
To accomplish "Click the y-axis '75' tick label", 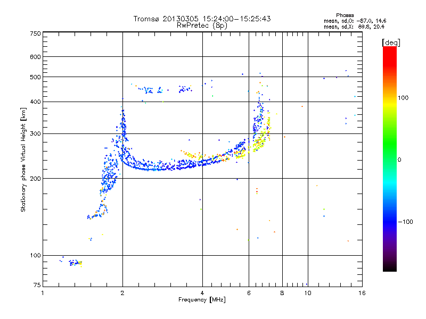I will (37, 285).
